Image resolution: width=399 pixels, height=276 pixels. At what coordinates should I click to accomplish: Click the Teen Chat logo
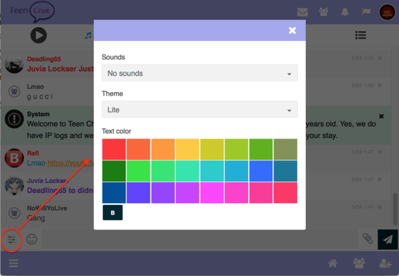tap(31, 11)
